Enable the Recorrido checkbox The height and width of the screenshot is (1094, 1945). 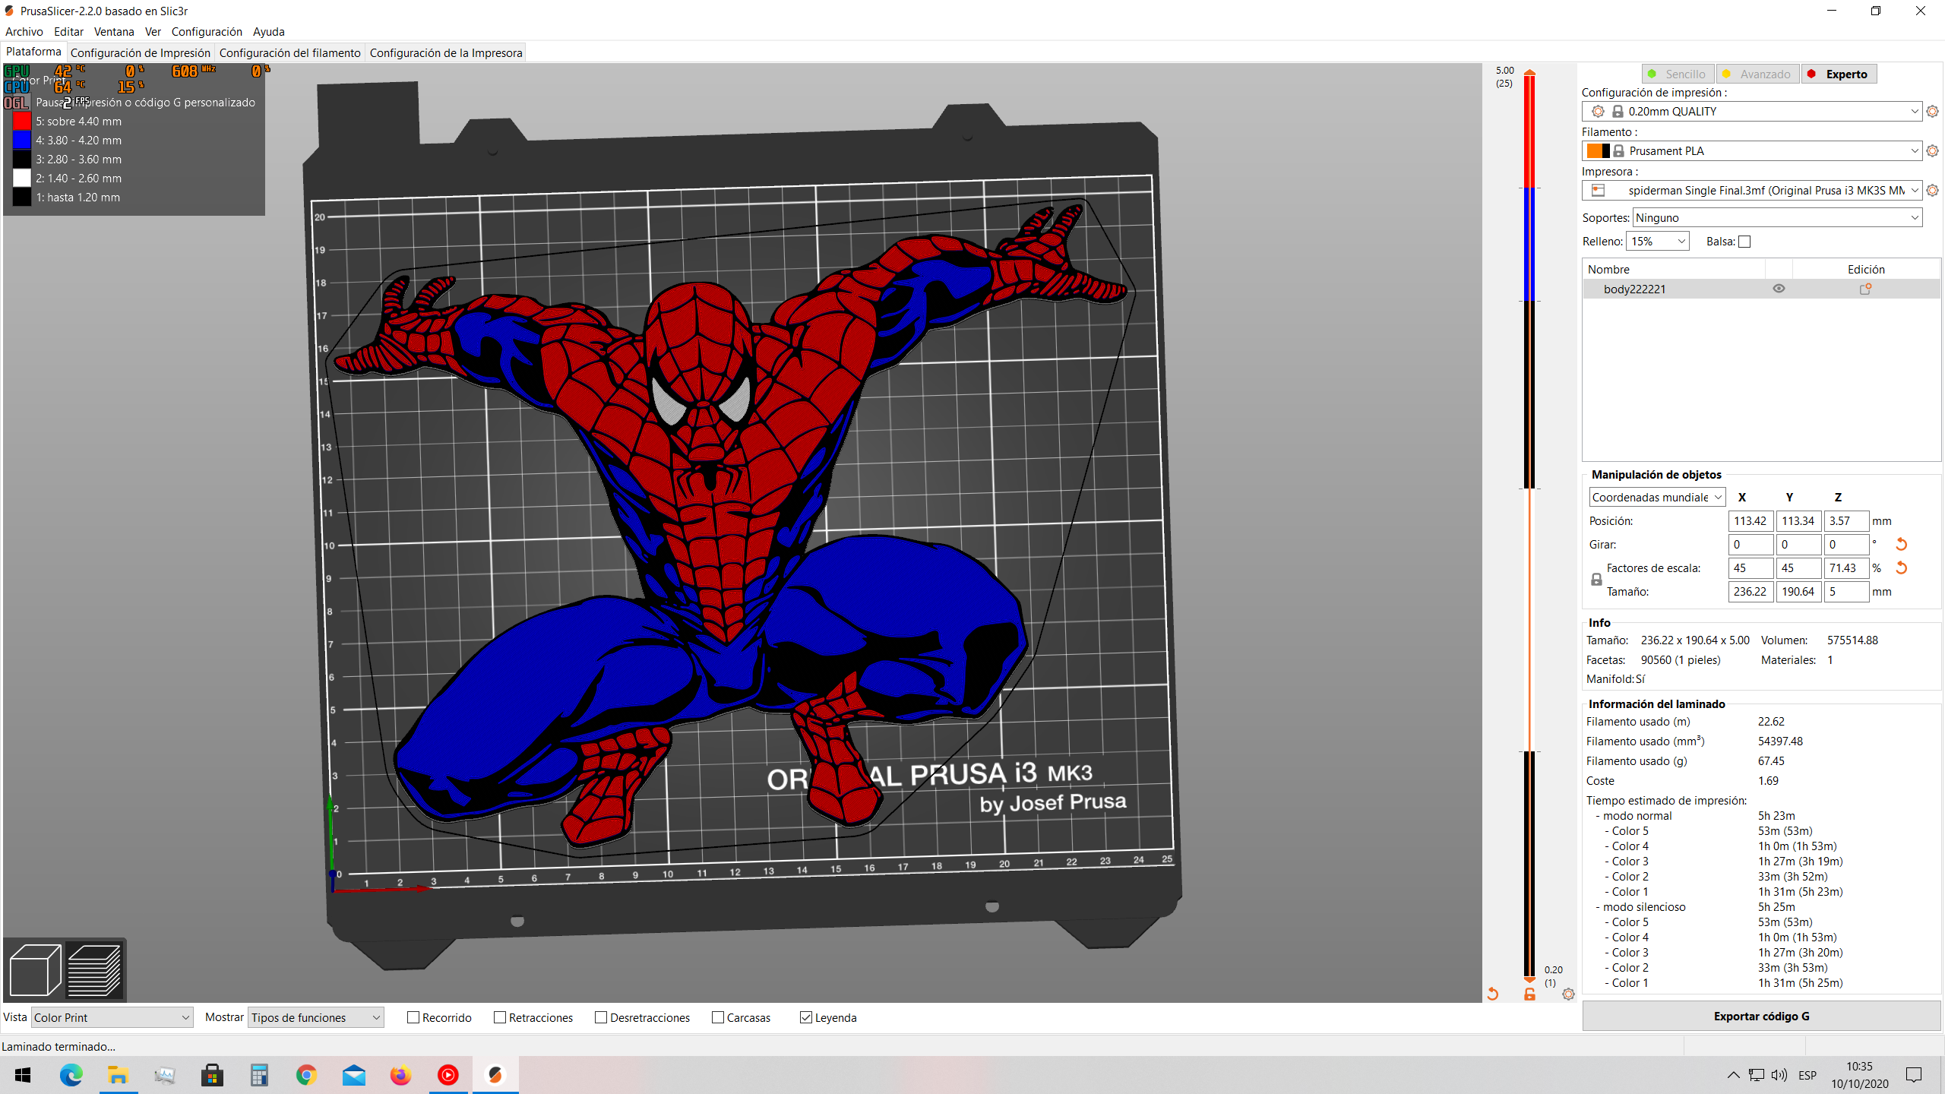[413, 1018]
